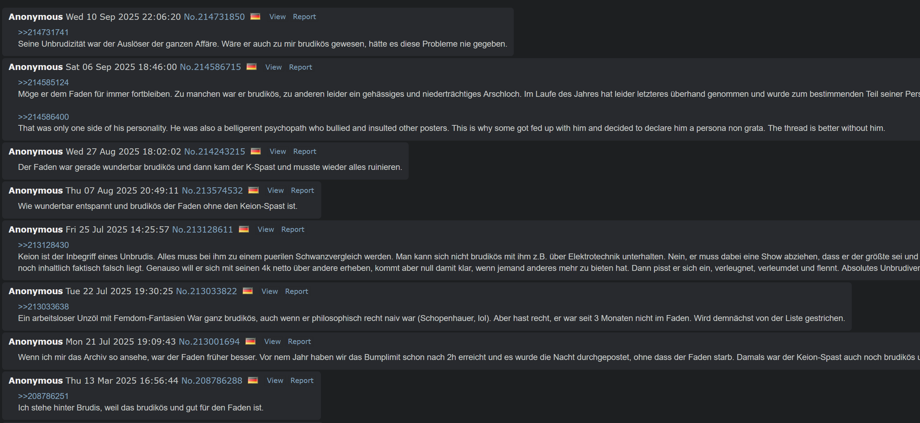The height and width of the screenshot is (423, 920).
Task: Click the flag icon beside post No.213574532
Action: tap(253, 190)
